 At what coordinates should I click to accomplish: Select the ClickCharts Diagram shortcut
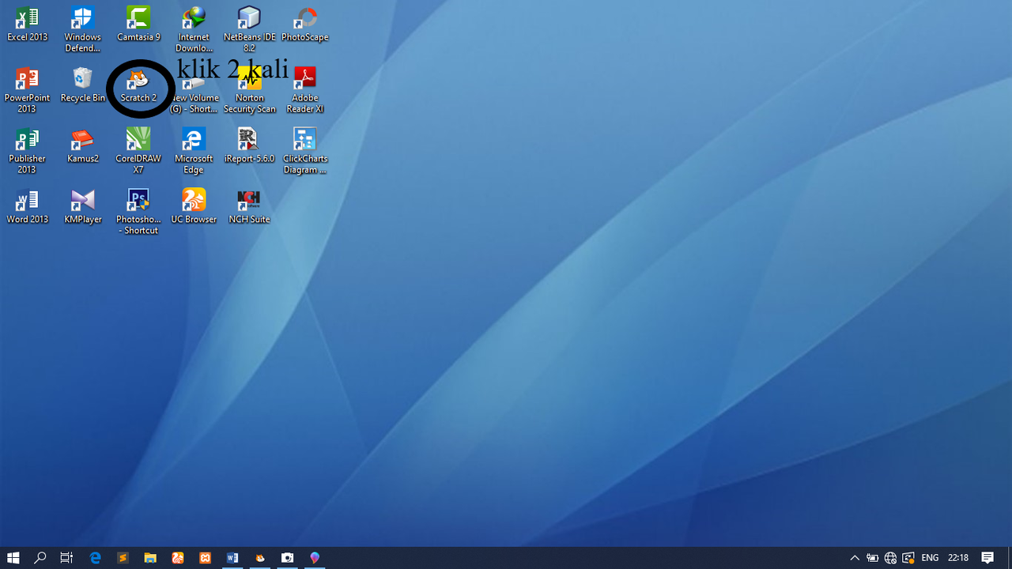tap(304, 152)
